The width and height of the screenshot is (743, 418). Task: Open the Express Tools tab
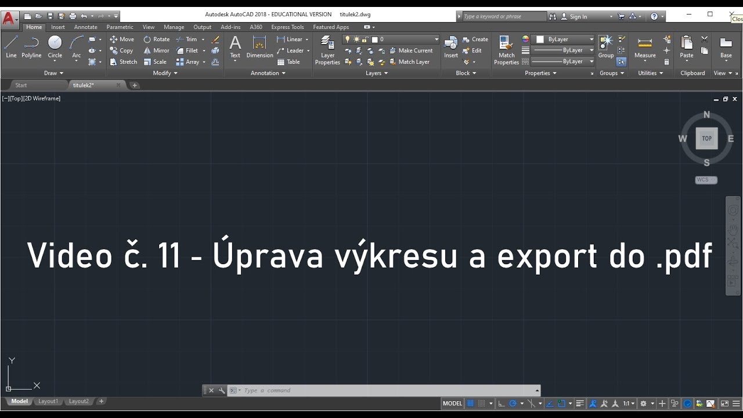click(287, 27)
